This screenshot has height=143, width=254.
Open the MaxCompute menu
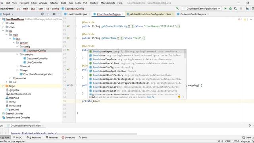click(108, 3)
